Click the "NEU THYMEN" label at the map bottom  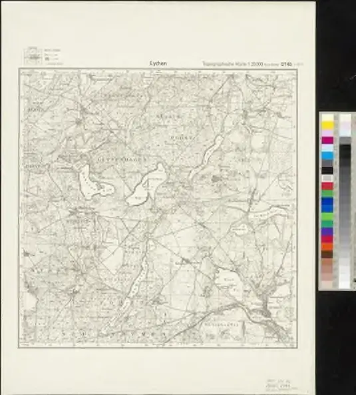coord(114,334)
